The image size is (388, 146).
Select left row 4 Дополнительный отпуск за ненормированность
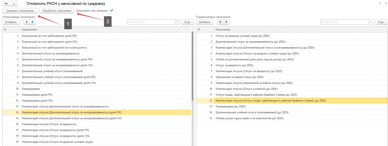97,54
